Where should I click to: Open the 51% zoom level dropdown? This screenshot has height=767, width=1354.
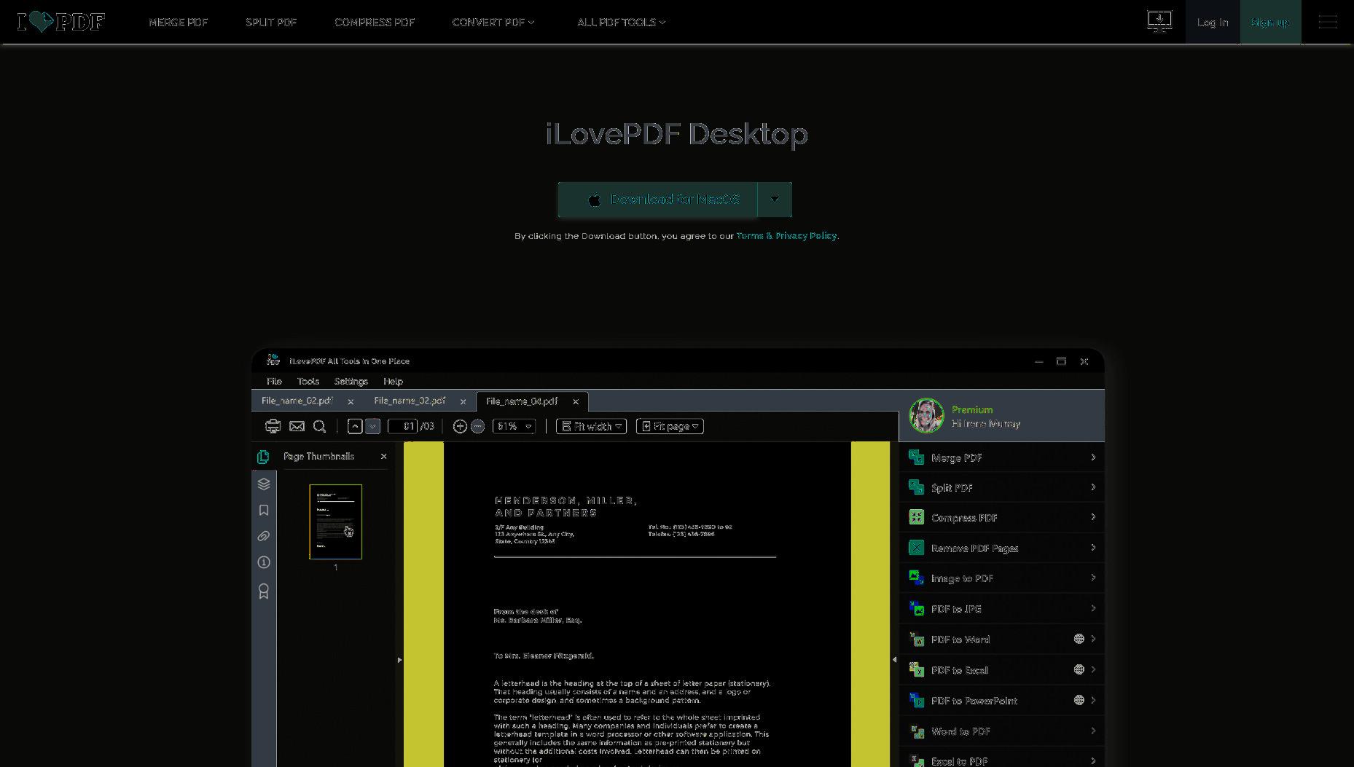point(514,426)
